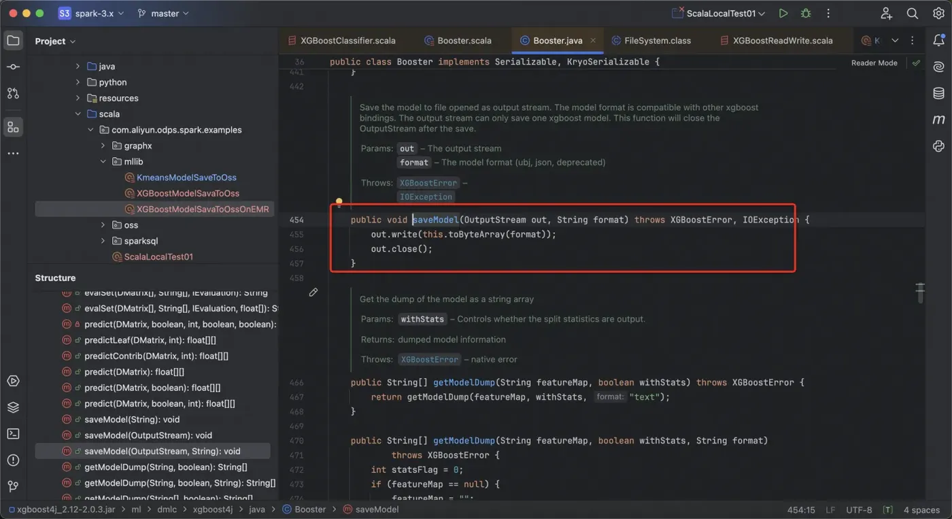Expand the python folder in project tree
The width and height of the screenshot is (952, 519).
coord(78,82)
